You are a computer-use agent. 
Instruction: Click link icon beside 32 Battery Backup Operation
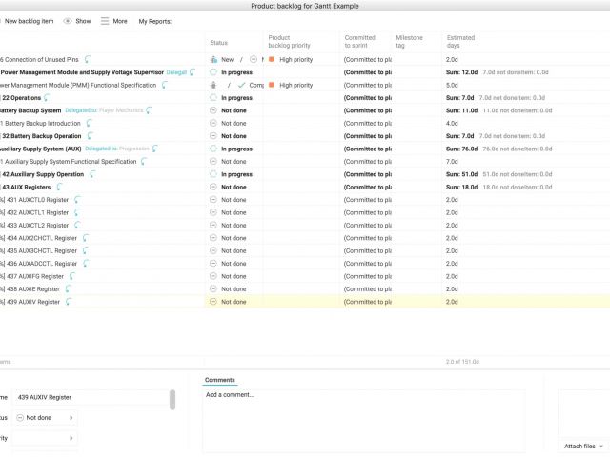coord(90,136)
